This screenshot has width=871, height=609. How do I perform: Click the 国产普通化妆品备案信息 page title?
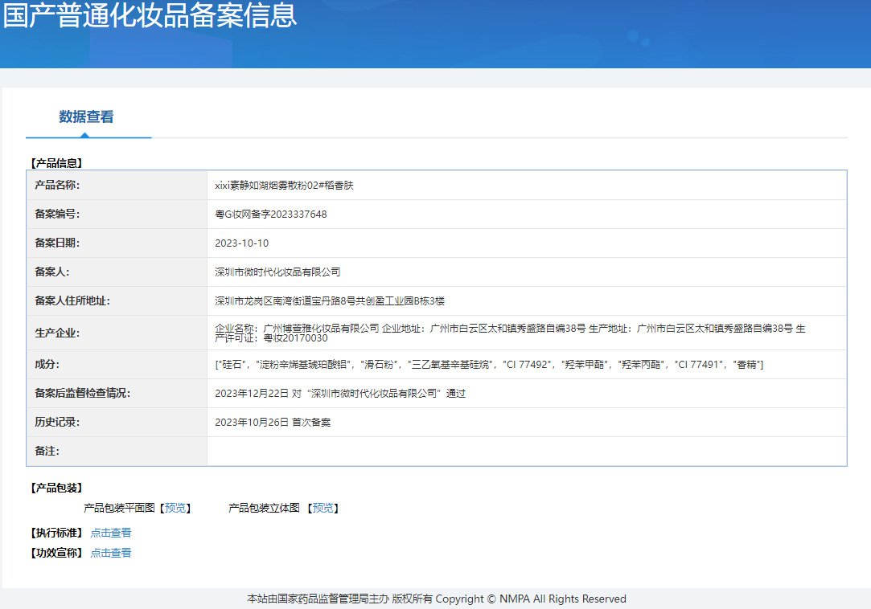point(150,16)
